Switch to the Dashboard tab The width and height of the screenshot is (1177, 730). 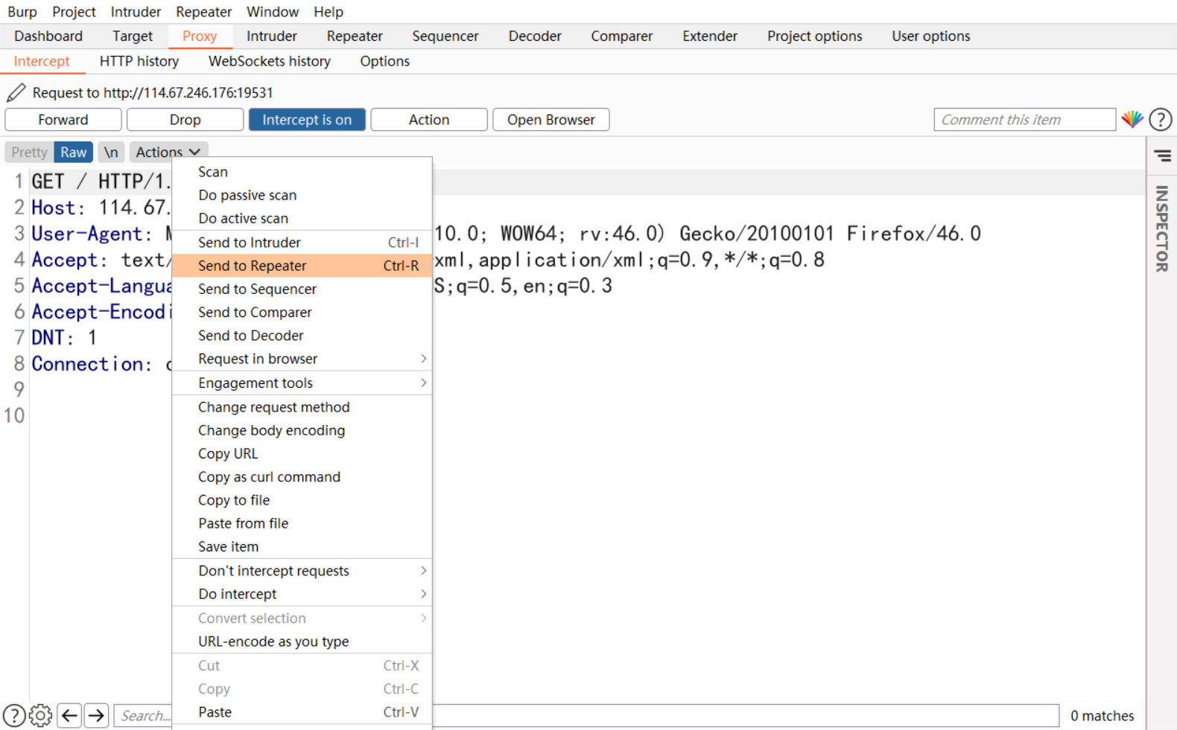[48, 36]
